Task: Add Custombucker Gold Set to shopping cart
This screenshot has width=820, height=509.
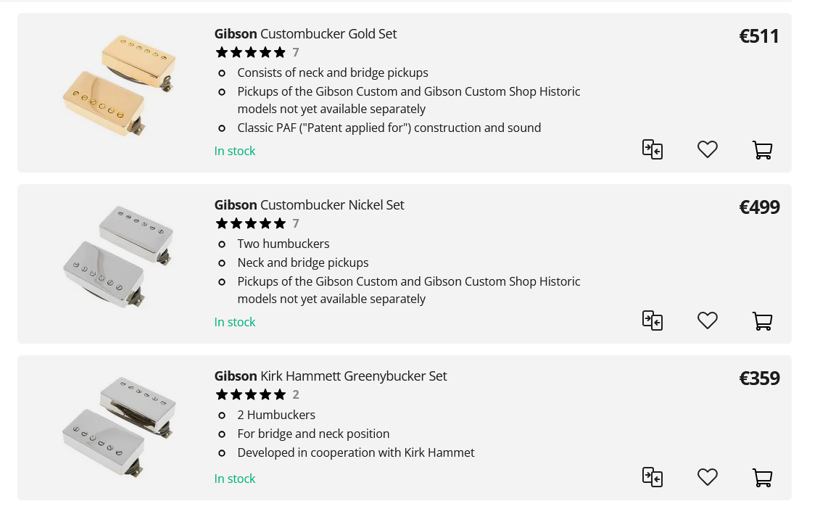Action: [x=762, y=150]
